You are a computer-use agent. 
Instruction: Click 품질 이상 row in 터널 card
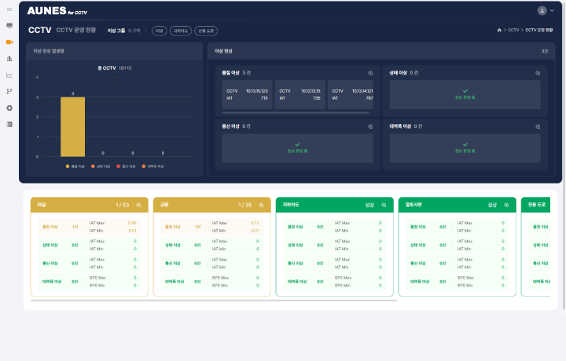(x=89, y=227)
